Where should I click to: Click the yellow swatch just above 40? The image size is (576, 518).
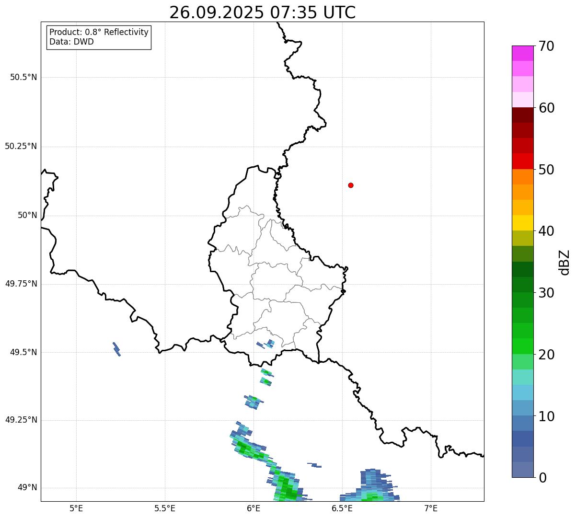[x=522, y=223]
